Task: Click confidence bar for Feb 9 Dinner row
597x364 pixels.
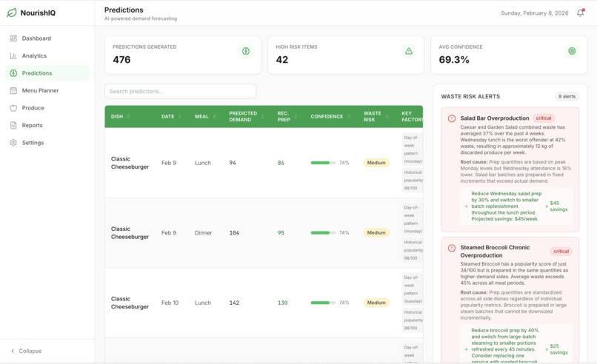Action: tap(323, 233)
